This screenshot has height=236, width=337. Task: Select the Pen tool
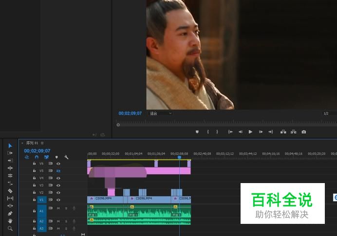click(10, 214)
